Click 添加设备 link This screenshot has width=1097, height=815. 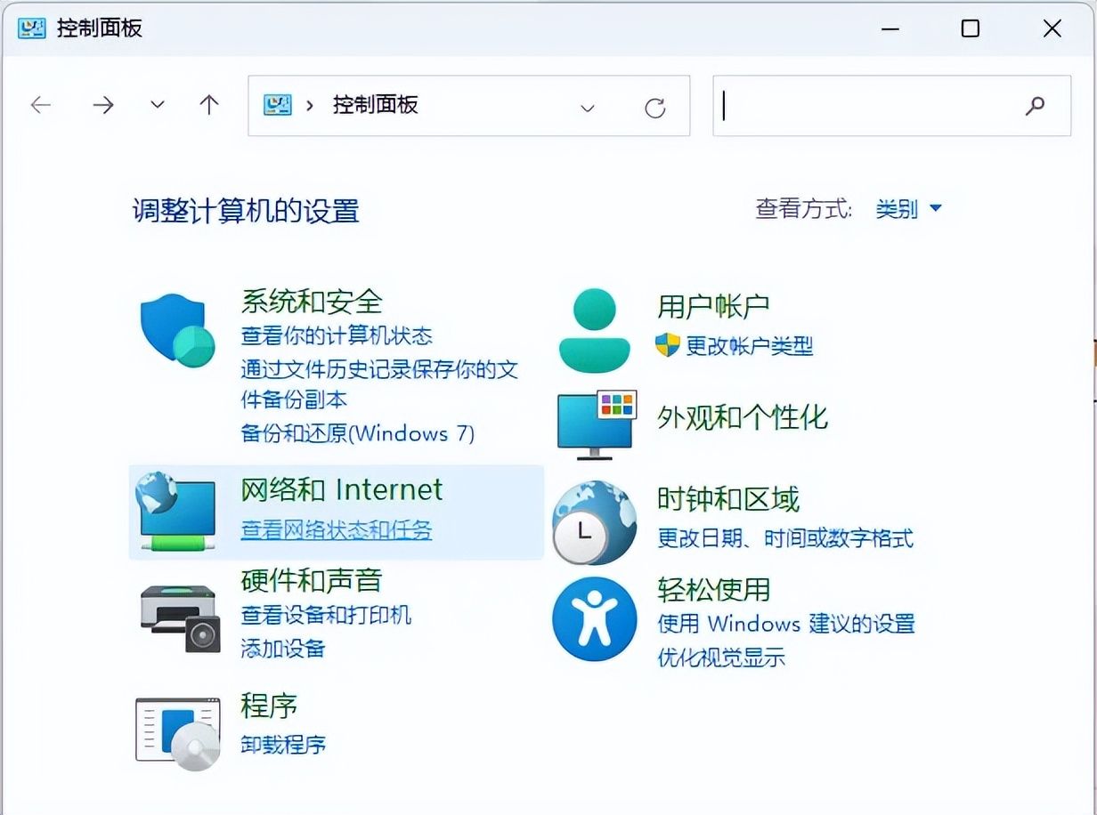pos(283,648)
